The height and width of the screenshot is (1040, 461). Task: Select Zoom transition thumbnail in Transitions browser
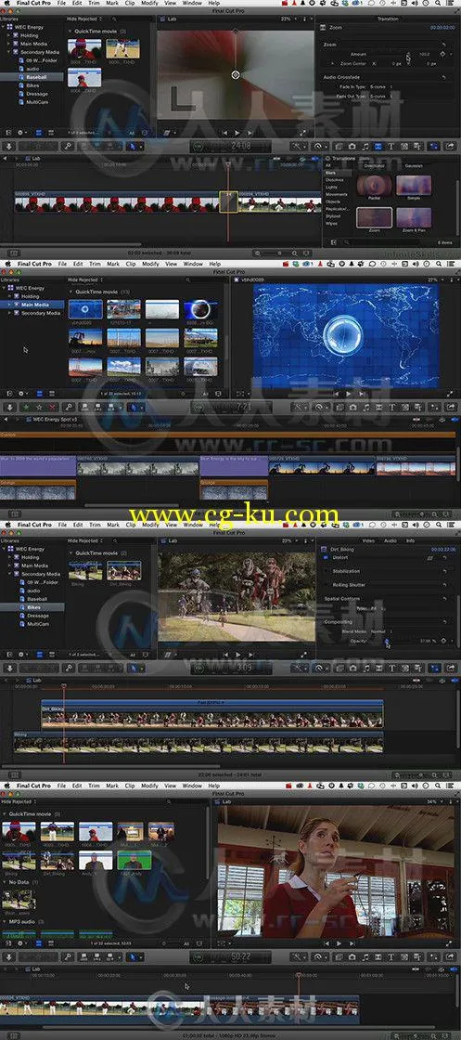374,218
